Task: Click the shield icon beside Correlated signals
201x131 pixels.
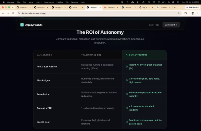Action: (x=127, y=80)
